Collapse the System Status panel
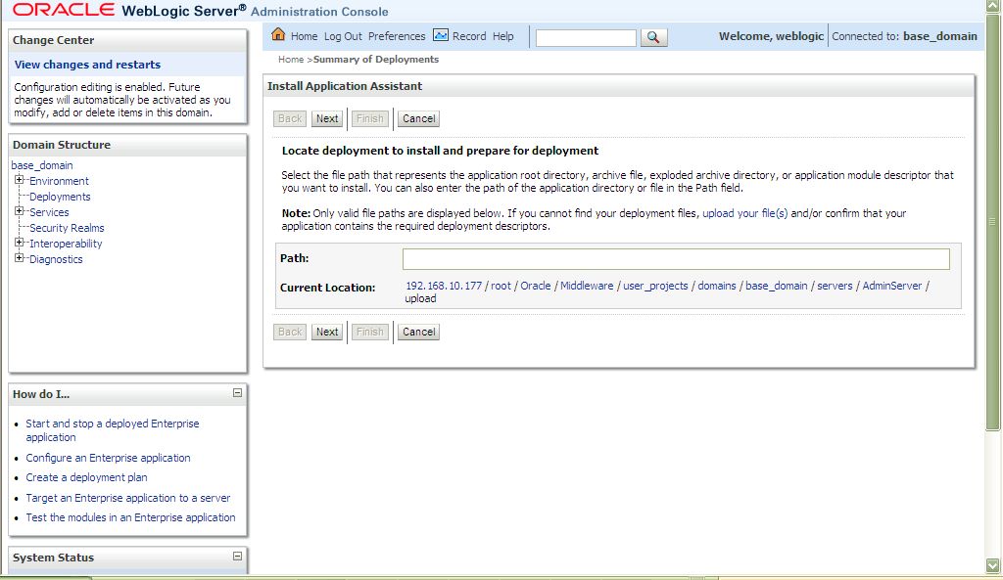 pos(237,557)
